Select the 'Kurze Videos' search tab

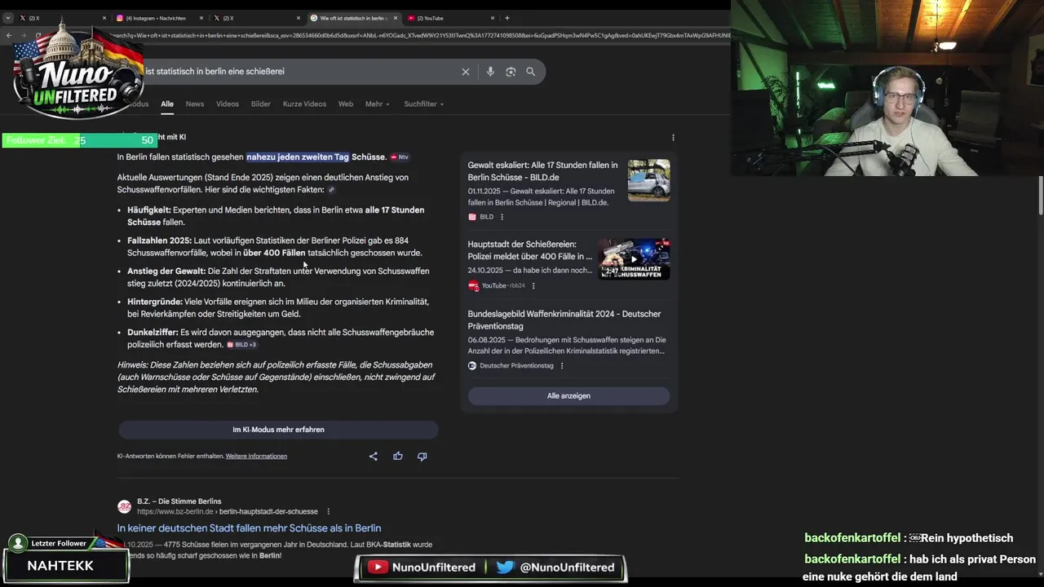304,104
